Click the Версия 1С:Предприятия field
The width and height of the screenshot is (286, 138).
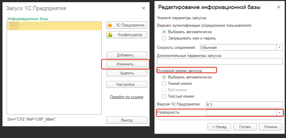click(x=244, y=105)
